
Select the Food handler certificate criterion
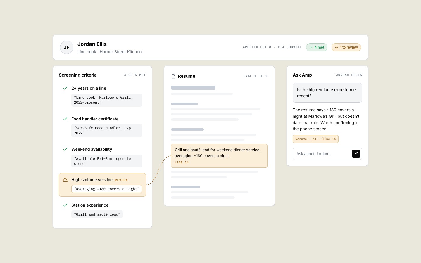click(95, 119)
